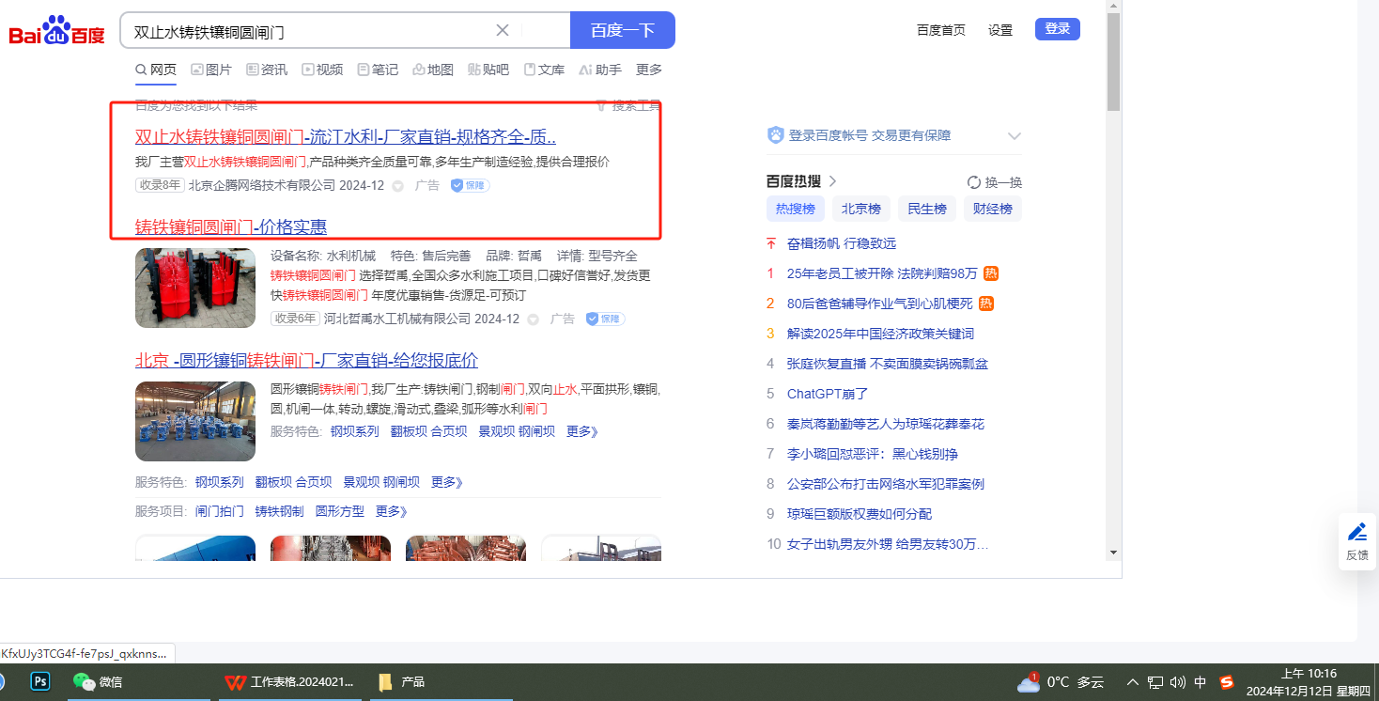Switch to the 地图 tab
The image size is (1379, 701).
433,70
